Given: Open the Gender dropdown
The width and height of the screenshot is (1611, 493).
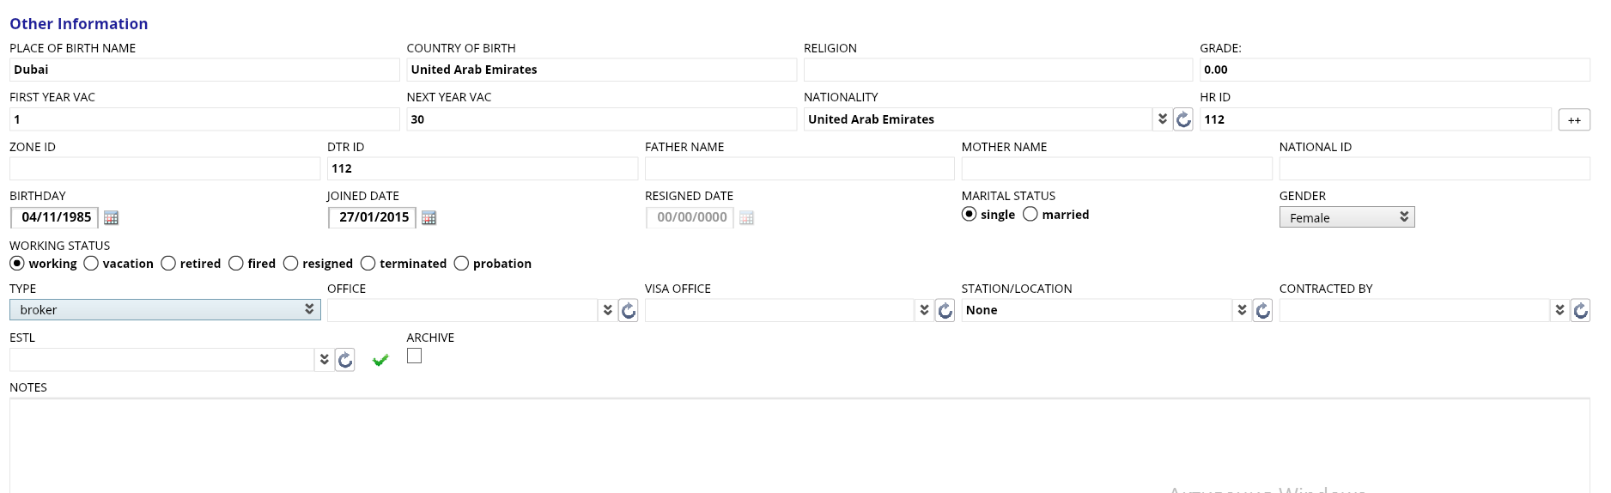Looking at the screenshot, I should (x=1346, y=217).
